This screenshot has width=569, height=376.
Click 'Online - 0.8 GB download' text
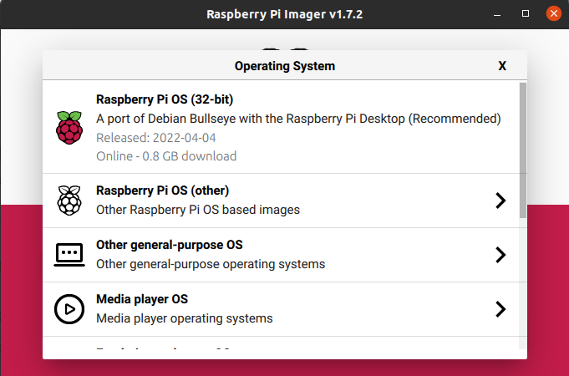pyautogui.click(x=166, y=156)
